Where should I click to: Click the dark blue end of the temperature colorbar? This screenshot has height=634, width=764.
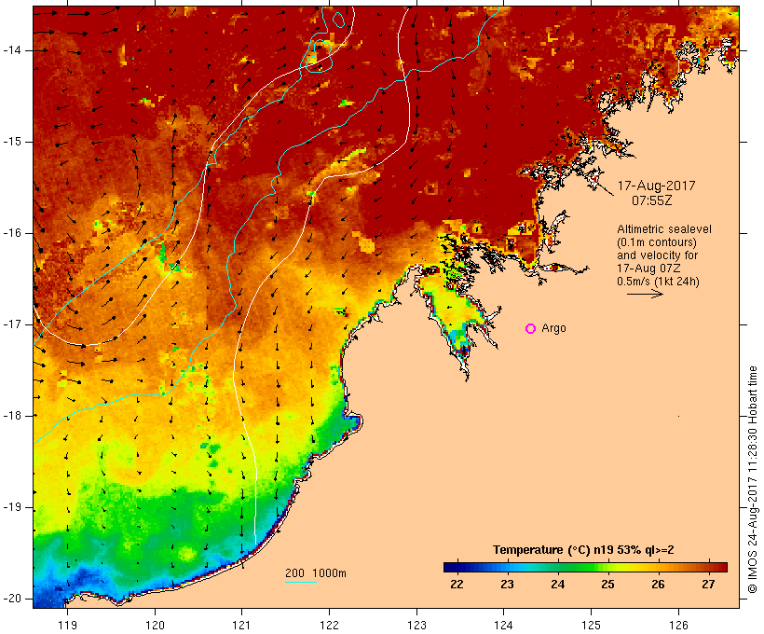pyautogui.click(x=451, y=567)
